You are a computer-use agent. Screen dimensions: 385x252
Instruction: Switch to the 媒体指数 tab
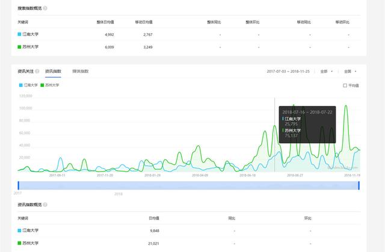tap(80, 72)
